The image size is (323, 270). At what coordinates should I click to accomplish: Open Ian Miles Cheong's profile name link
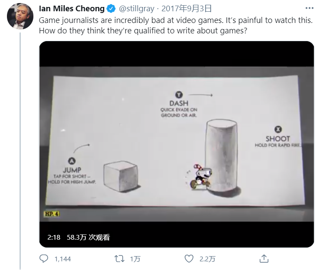pyautogui.click(x=72, y=8)
